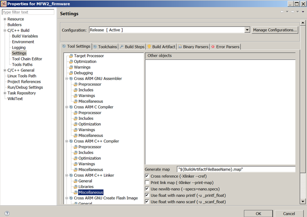Click inside the Other objects list

coord(220,112)
